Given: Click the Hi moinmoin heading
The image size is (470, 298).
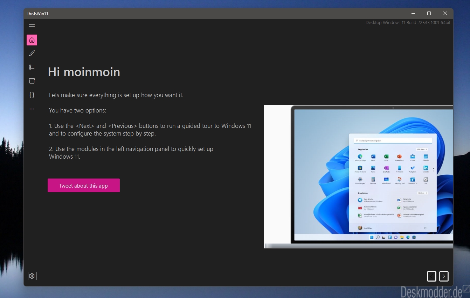Looking at the screenshot, I should point(84,72).
